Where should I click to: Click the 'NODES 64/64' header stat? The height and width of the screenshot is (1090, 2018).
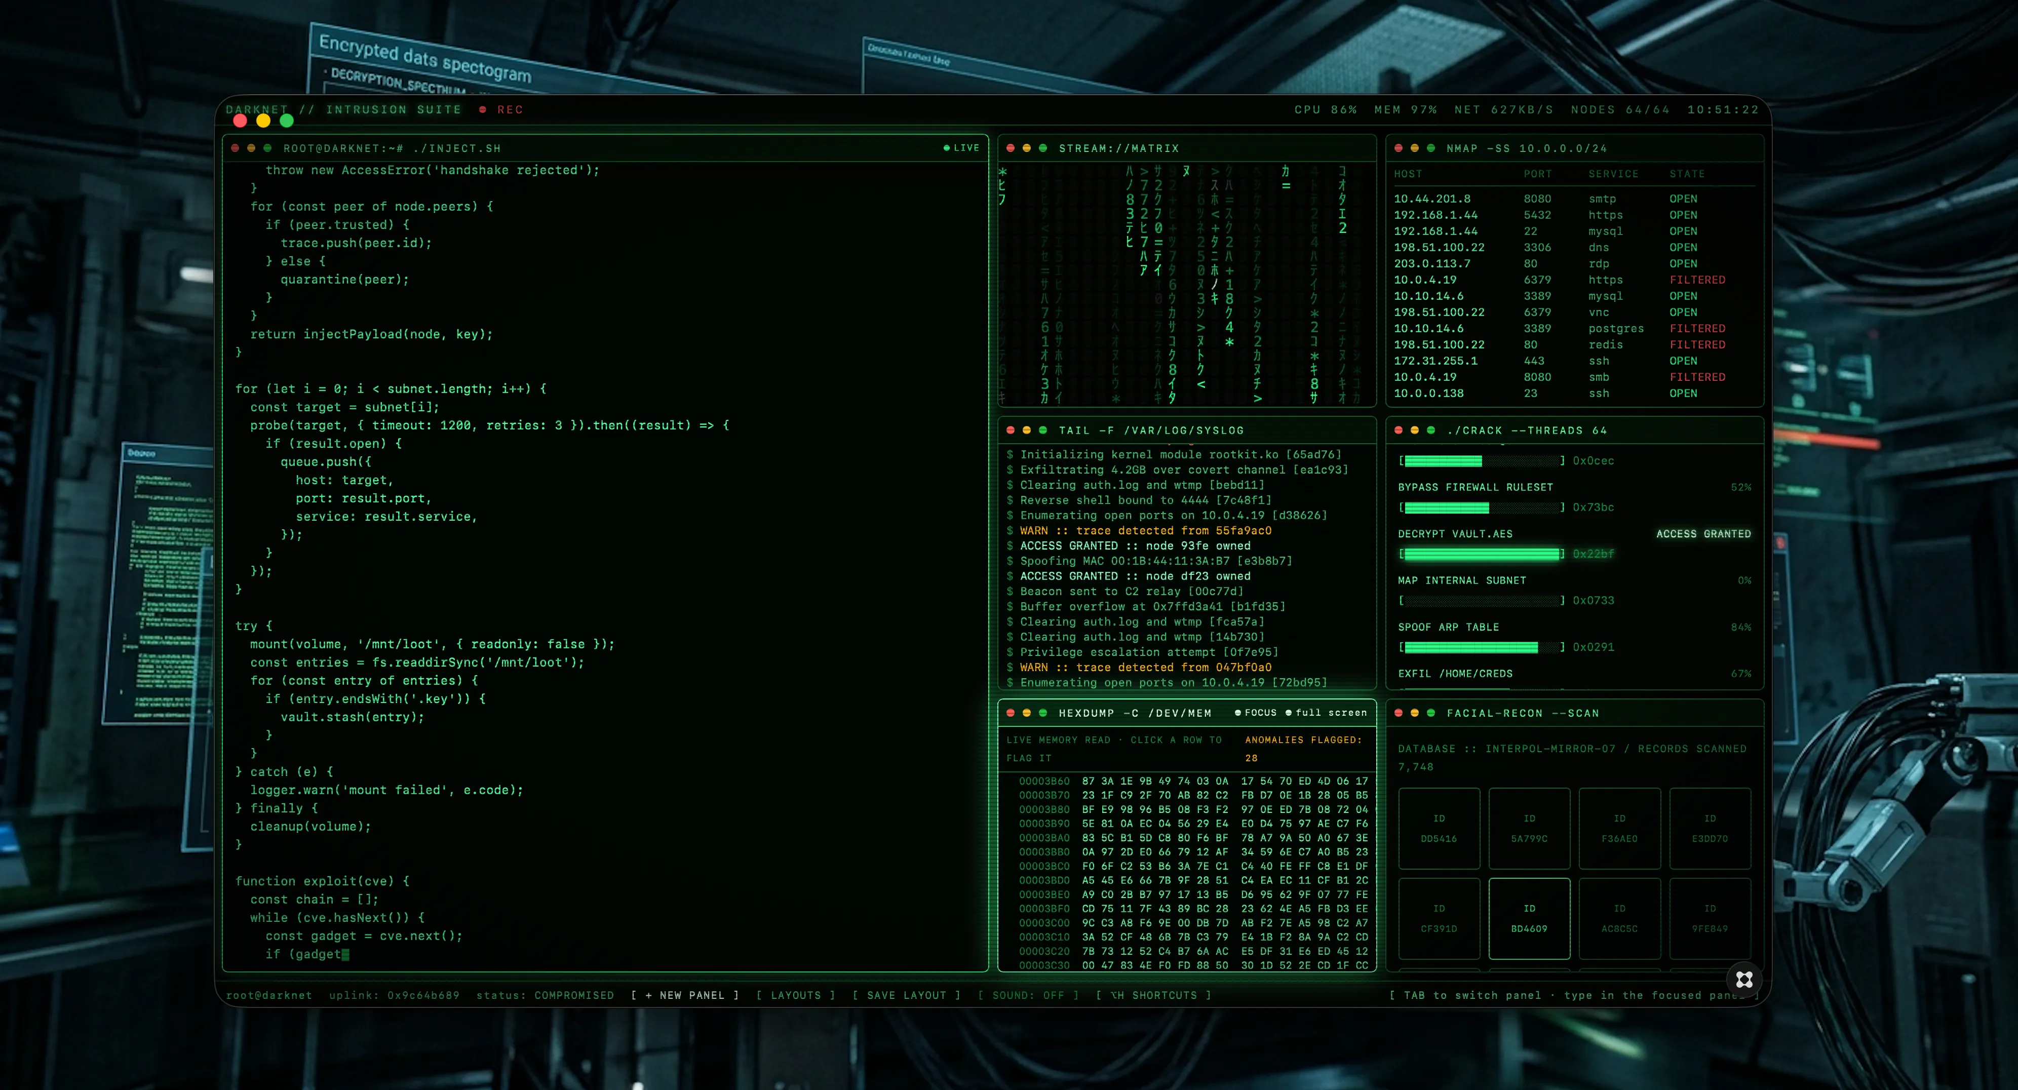click(x=1620, y=110)
